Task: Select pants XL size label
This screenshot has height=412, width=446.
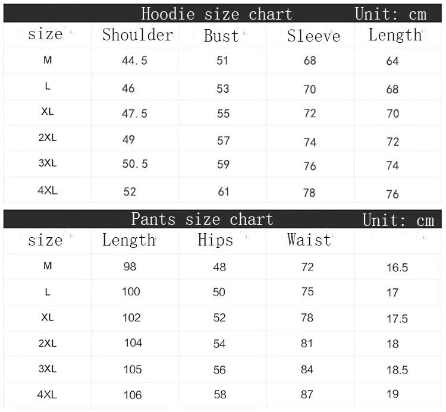Action: [48, 317]
